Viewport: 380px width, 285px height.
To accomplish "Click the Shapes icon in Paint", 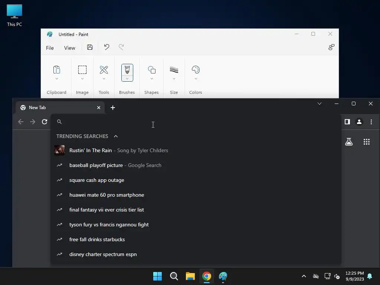I will coord(152,70).
